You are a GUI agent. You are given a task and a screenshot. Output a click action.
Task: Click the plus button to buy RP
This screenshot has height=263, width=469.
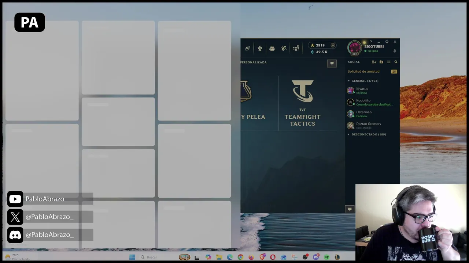(x=333, y=45)
